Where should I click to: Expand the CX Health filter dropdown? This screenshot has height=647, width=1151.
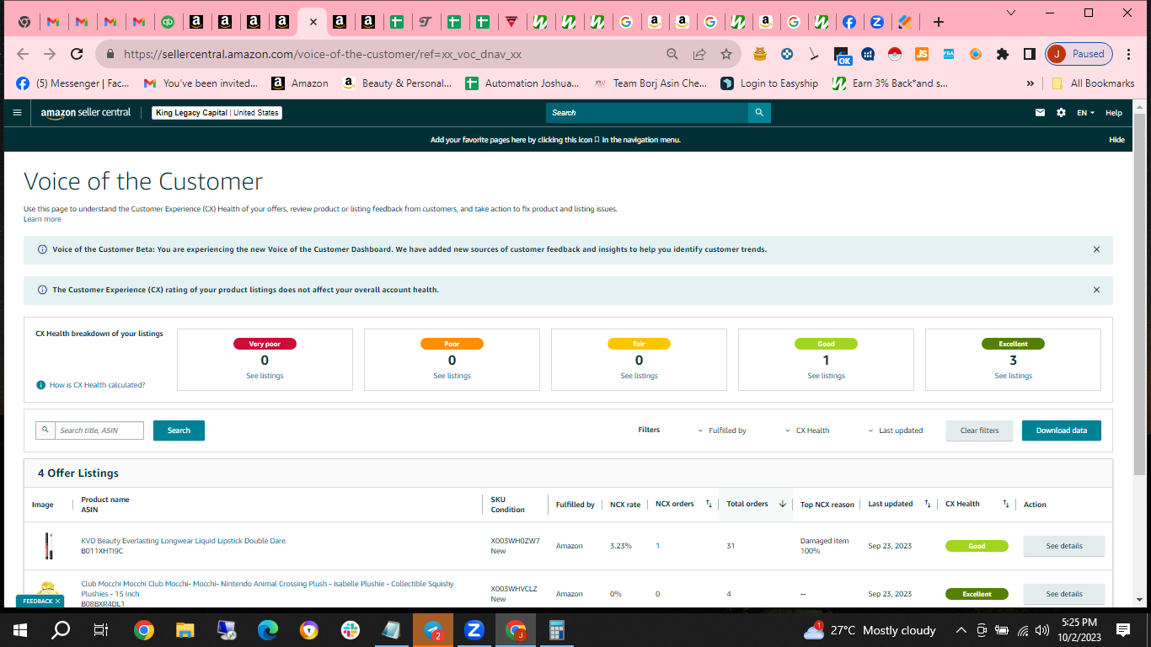click(x=807, y=430)
